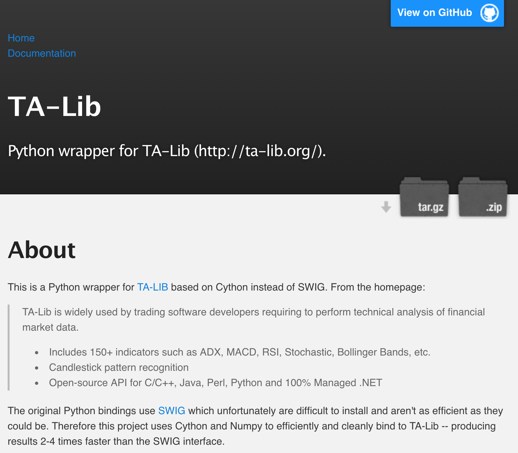Click the Open-source API list item
The width and height of the screenshot is (518, 453).
click(215, 383)
